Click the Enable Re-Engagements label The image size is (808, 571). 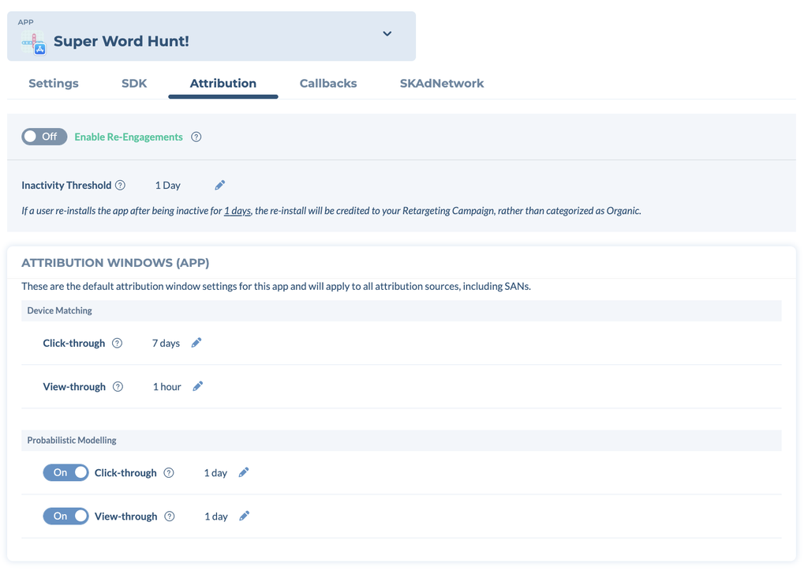tap(129, 137)
